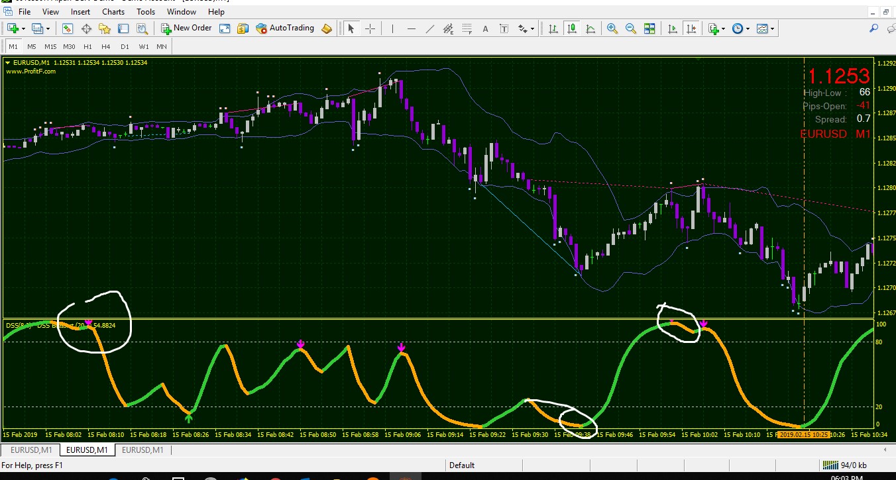Click the green buy arrow on DSS indicator

[189, 417]
